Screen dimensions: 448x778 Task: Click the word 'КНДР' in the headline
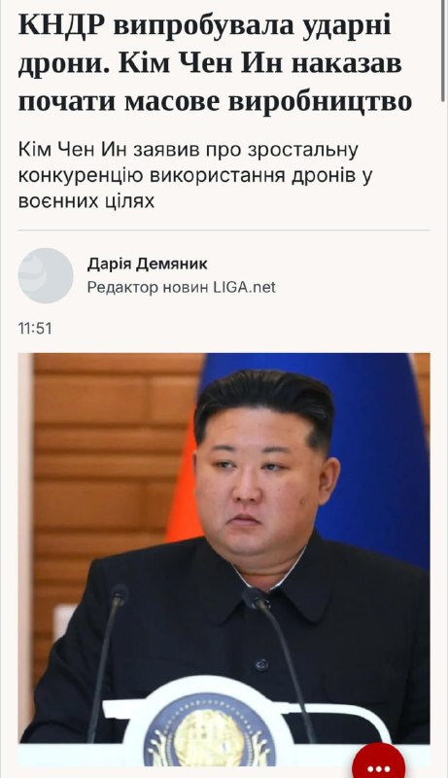61,25
